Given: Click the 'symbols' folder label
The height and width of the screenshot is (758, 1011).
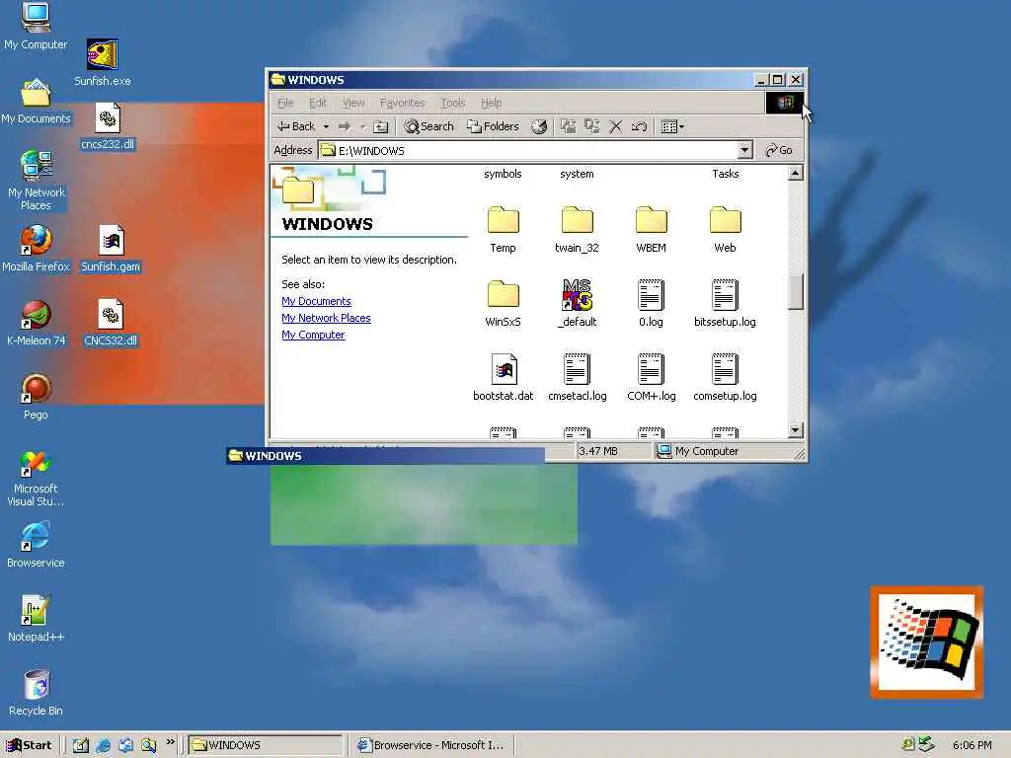Looking at the screenshot, I should (503, 174).
